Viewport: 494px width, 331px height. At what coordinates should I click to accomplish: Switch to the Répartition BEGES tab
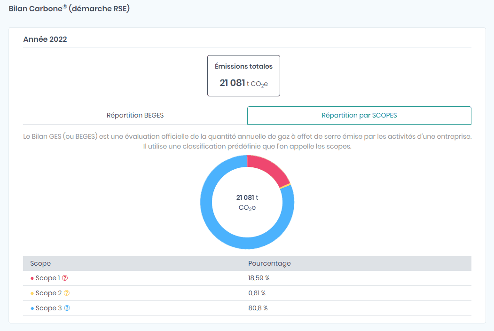pyautogui.click(x=135, y=115)
